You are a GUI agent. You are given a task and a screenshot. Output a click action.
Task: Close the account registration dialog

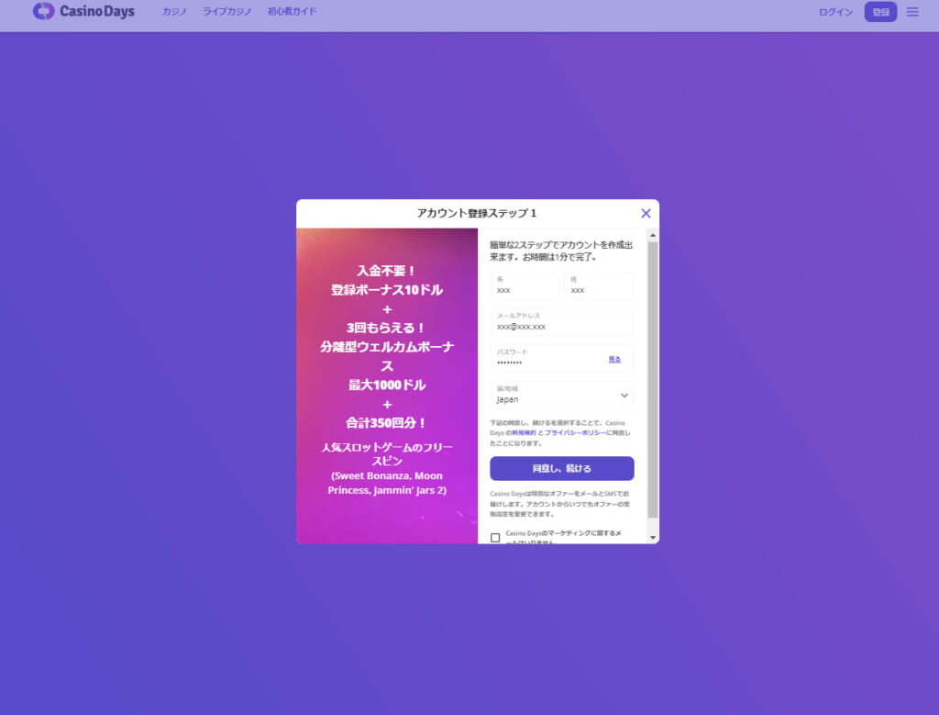click(646, 213)
